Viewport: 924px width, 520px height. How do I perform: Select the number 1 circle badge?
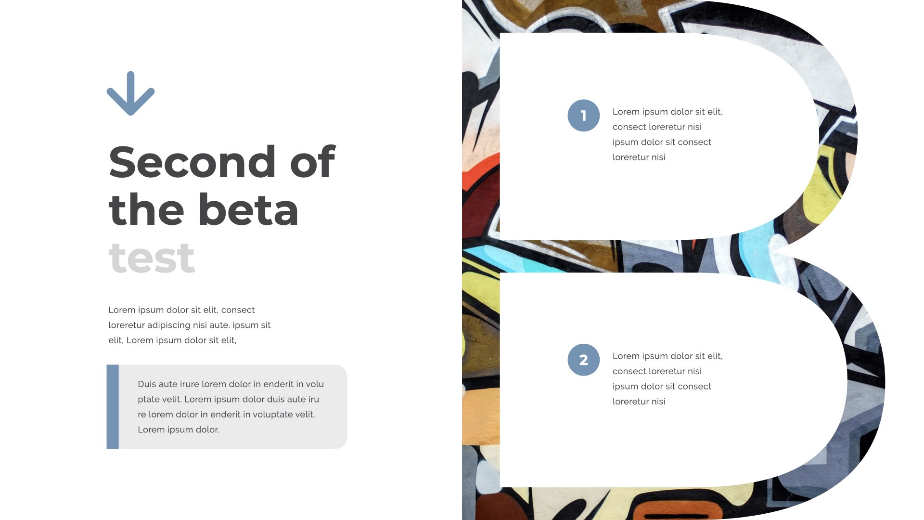pos(583,116)
